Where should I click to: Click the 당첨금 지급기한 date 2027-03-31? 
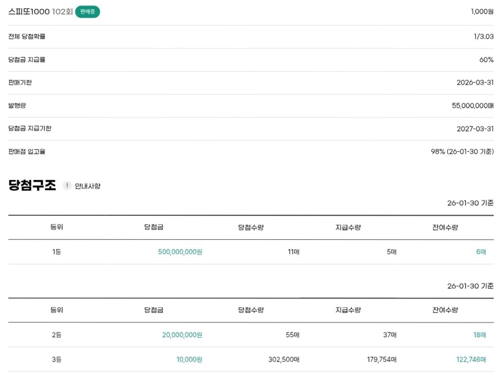[475, 128]
